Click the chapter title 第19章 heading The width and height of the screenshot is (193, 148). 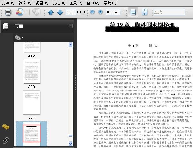click(x=142, y=27)
